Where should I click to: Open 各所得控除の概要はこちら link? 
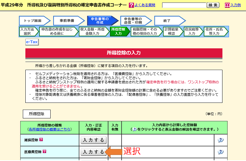[x=50, y=129]
